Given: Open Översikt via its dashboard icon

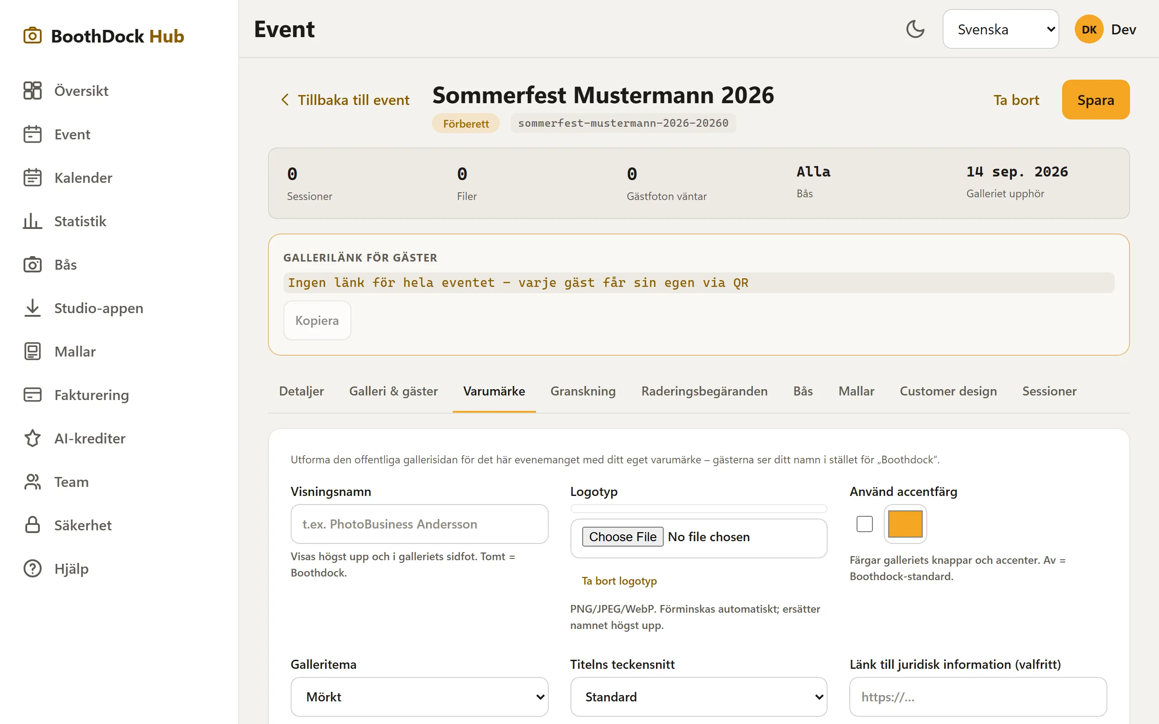Looking at the screenshot, I should pyautogui.click(x=33, y=90).
